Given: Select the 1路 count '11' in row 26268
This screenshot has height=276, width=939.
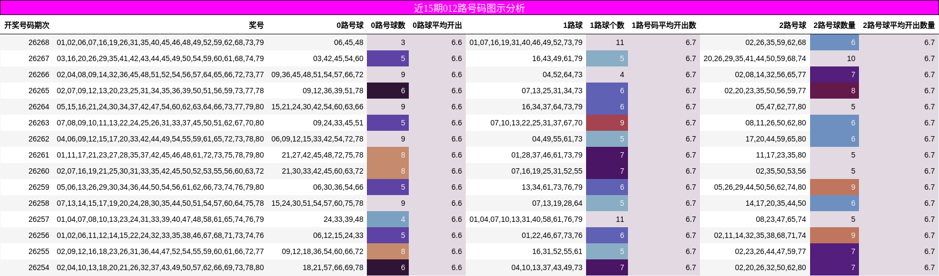Looking at the screenshot, I should pyautogui.click(x=607, y=42).
